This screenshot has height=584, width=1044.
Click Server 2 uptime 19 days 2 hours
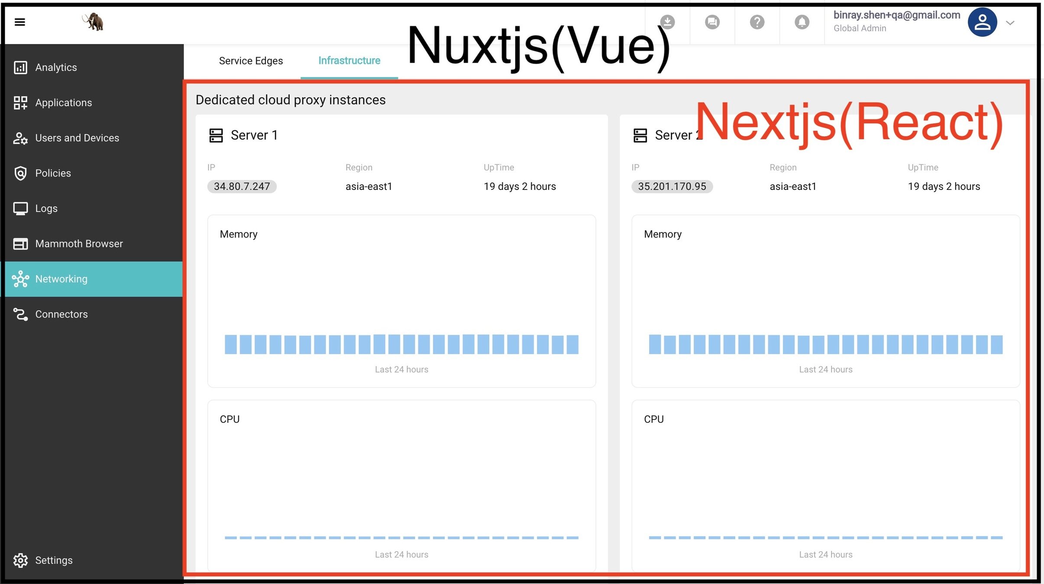(x=944, y=186)
